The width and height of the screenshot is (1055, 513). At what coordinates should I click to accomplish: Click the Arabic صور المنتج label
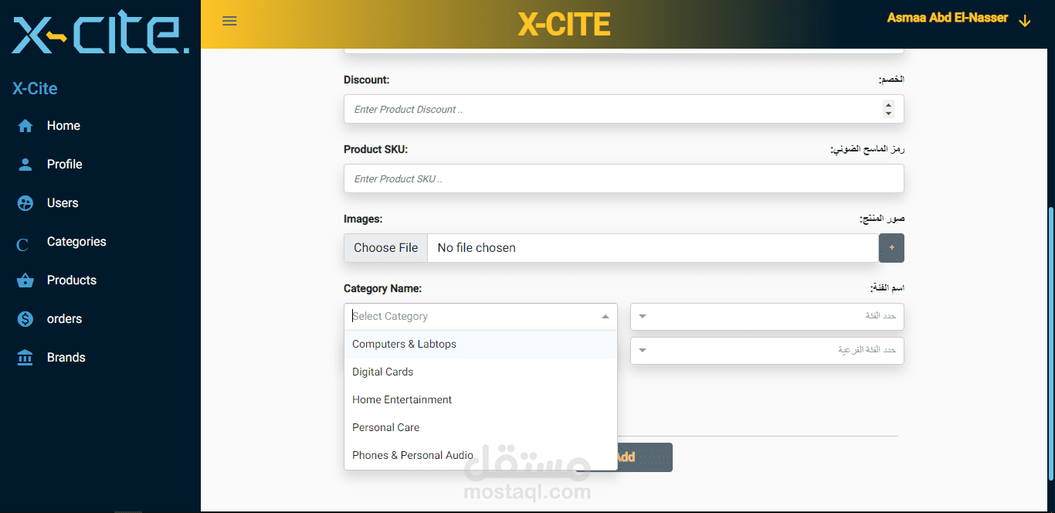[882, 219]
